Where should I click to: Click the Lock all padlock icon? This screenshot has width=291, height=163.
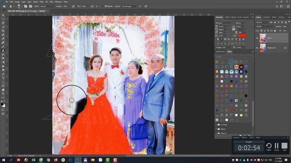coord(275,31)
